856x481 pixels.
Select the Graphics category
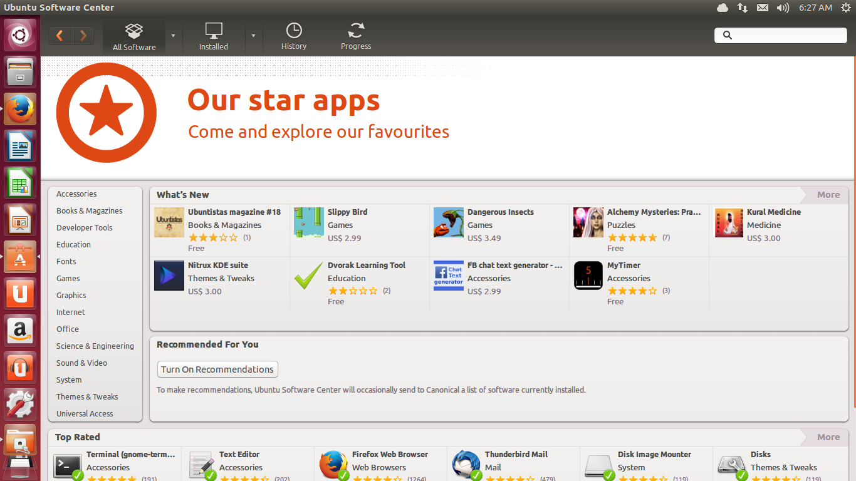[x=71, y=296]
